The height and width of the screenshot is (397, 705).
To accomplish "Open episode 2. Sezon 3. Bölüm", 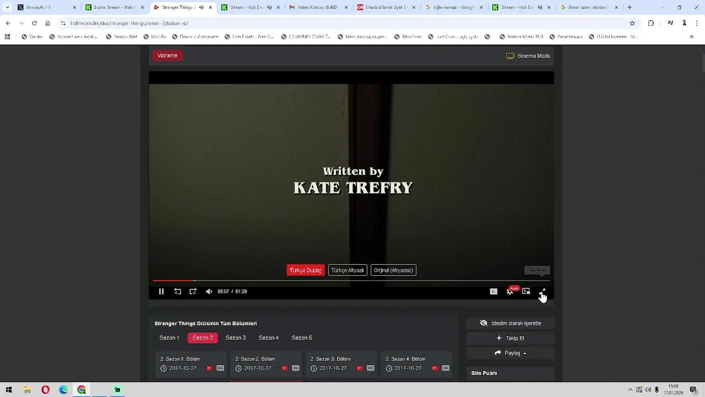I will pyautogui.click(x=340, y=364).
